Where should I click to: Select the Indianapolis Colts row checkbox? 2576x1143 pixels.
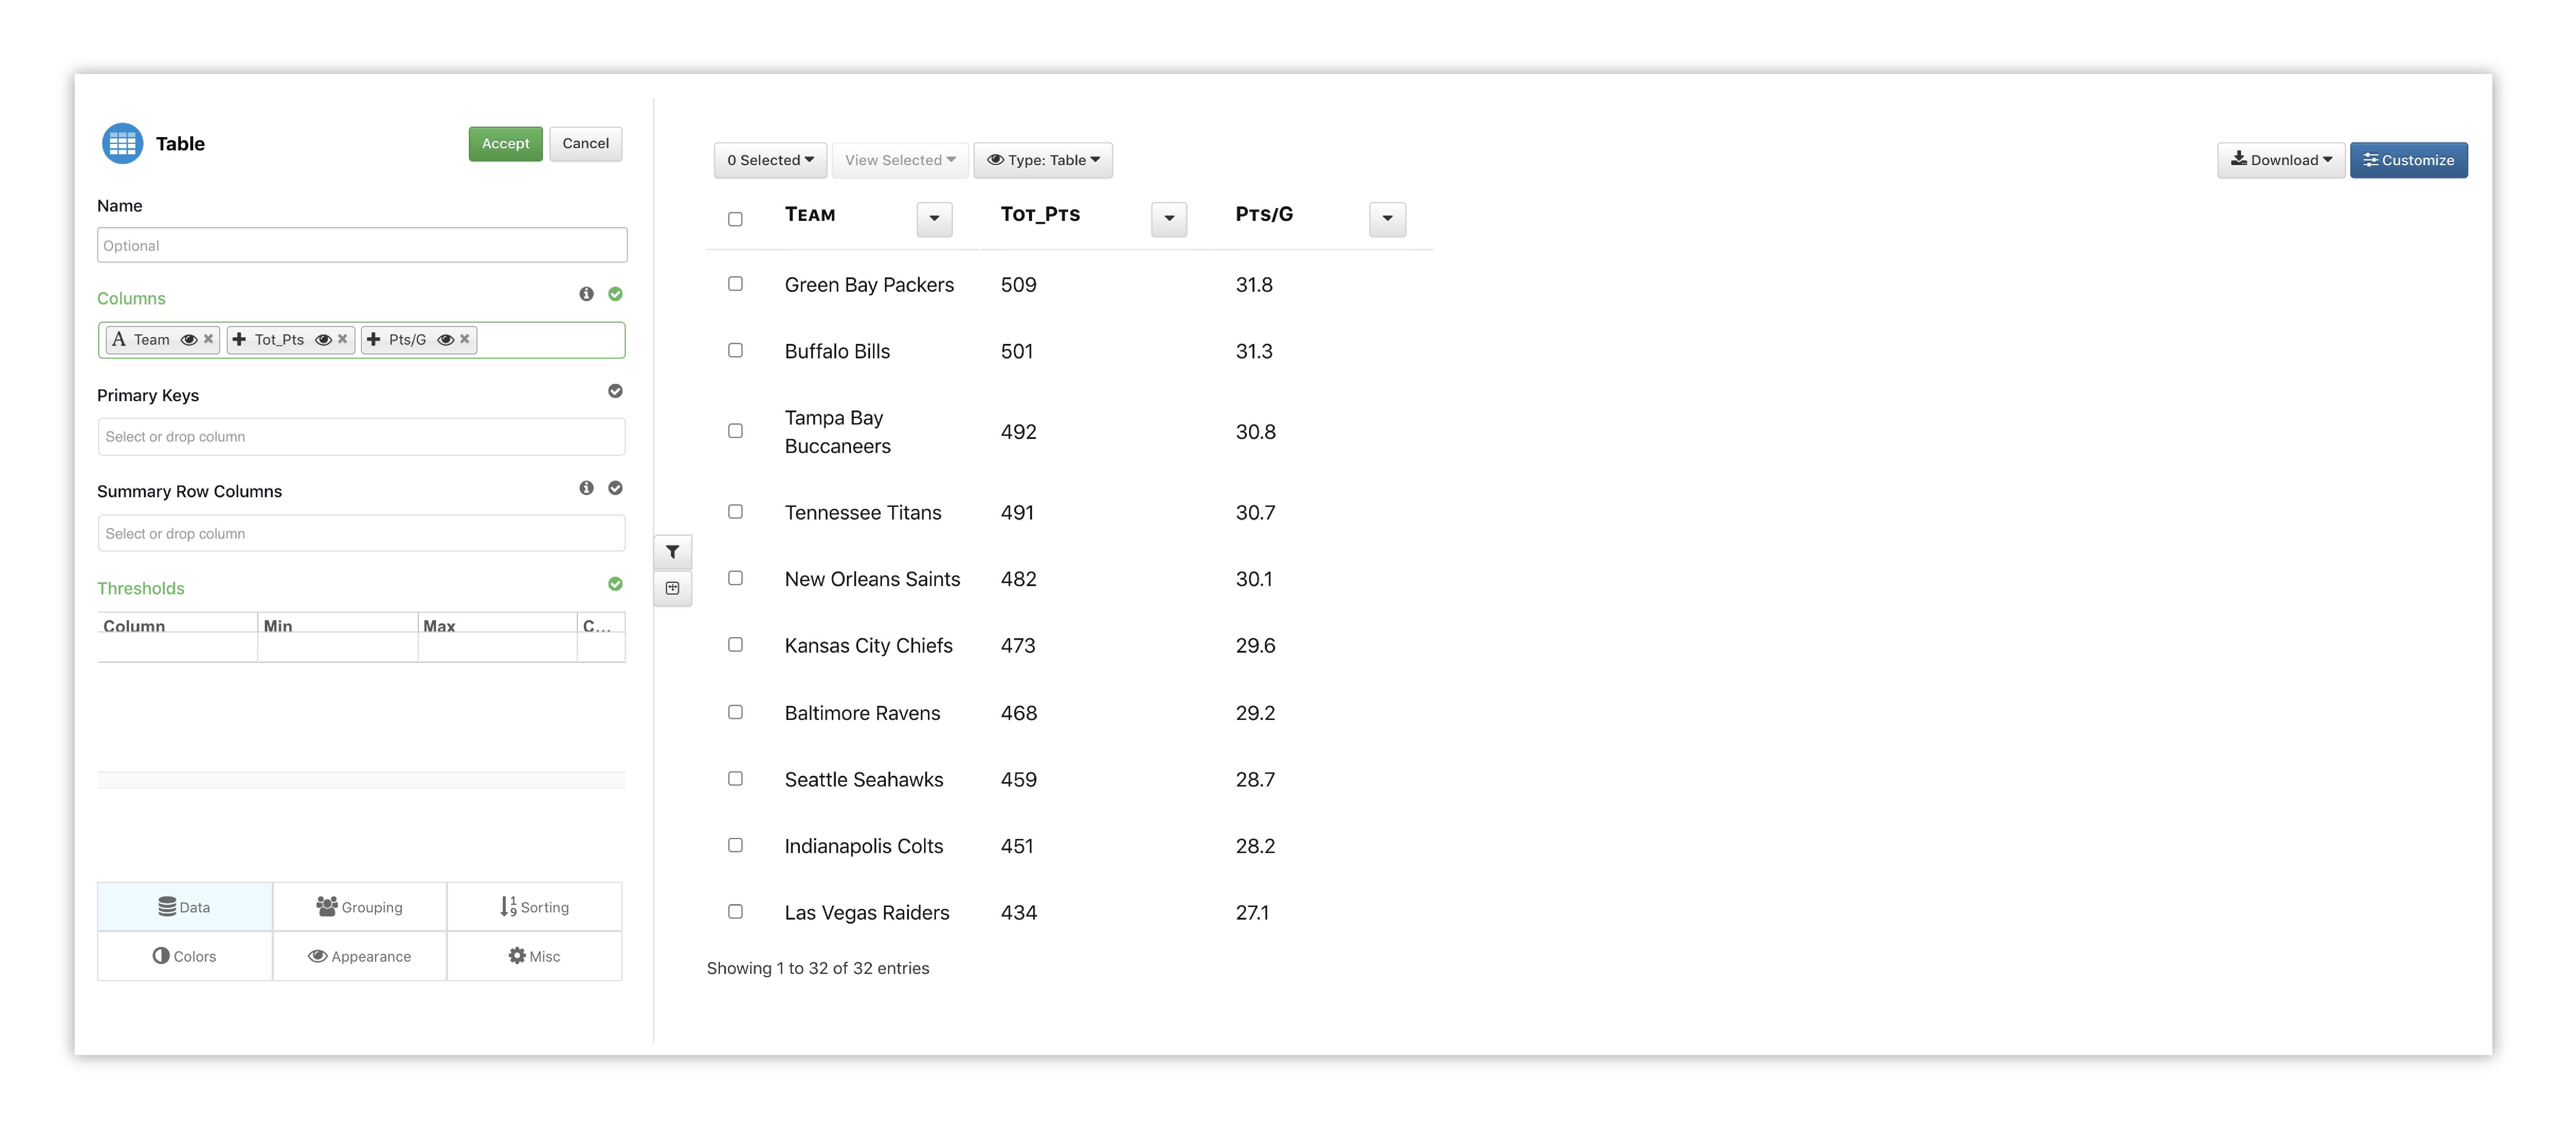point(735,845)
